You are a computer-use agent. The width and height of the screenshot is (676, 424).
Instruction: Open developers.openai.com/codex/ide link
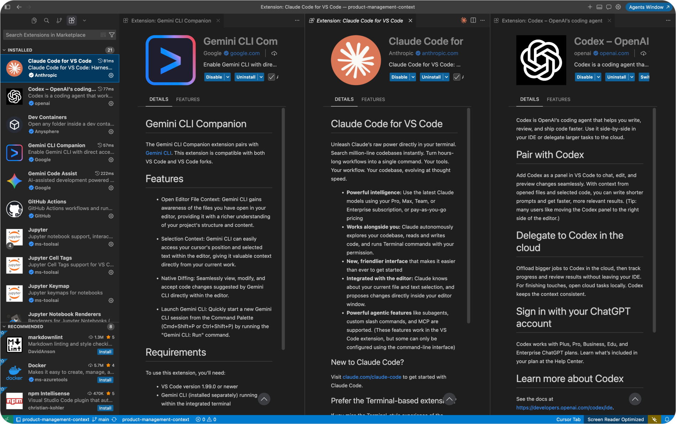tap(564, 408)
